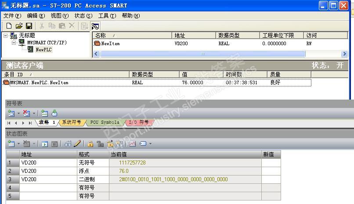The width and height of the screenshot is (354, 204).
Task: Open the 视图(V) menu
Action: pos(60,16)
